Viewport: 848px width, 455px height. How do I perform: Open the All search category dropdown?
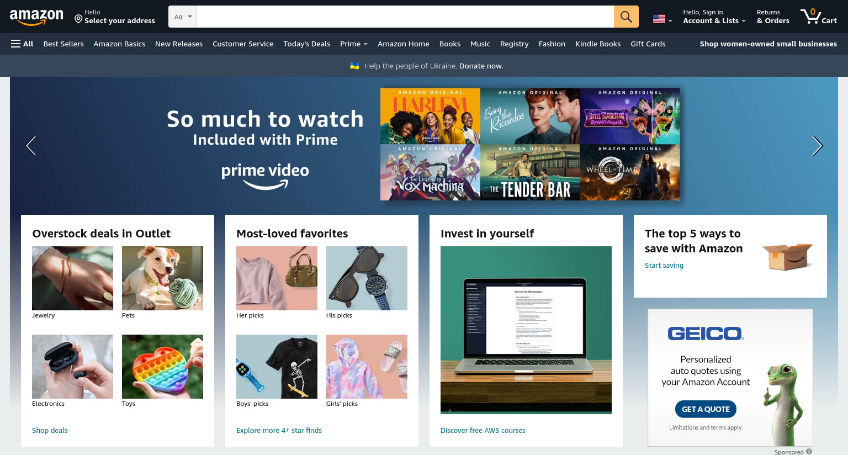point(183,17)
